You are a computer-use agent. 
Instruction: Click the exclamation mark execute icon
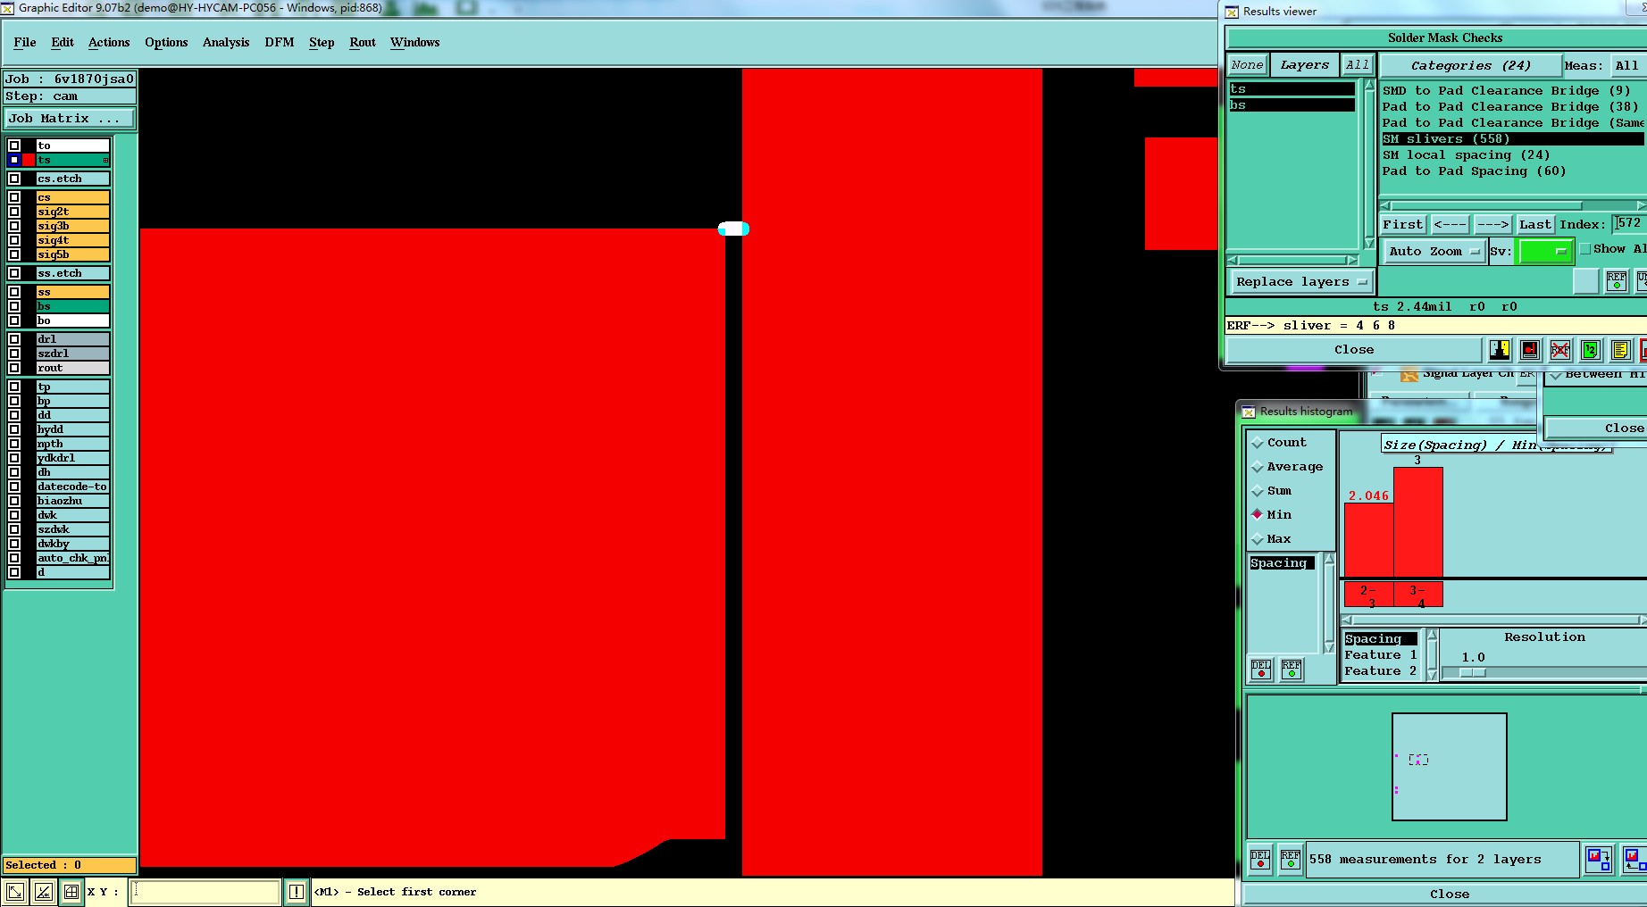pos(297,891)
